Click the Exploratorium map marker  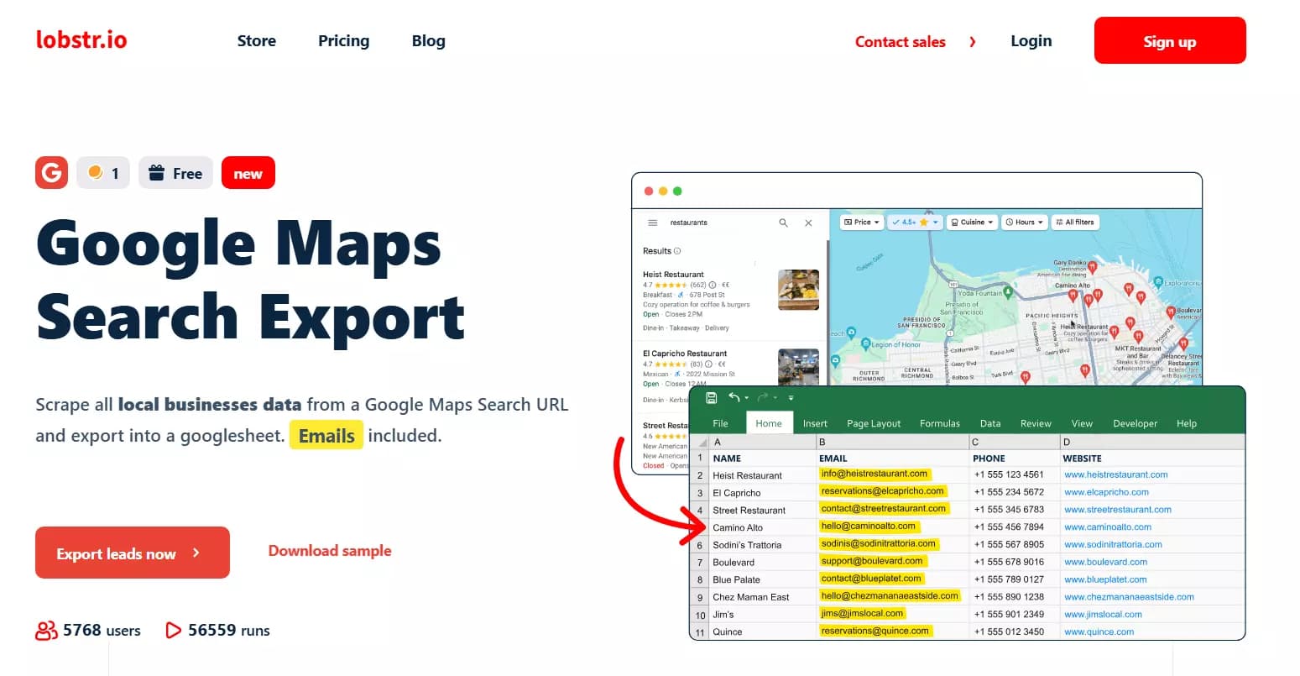[x=1158, y=283]
